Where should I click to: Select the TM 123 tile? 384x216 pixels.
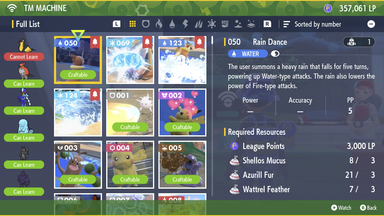pyautogui.click(x=182, y=60)
